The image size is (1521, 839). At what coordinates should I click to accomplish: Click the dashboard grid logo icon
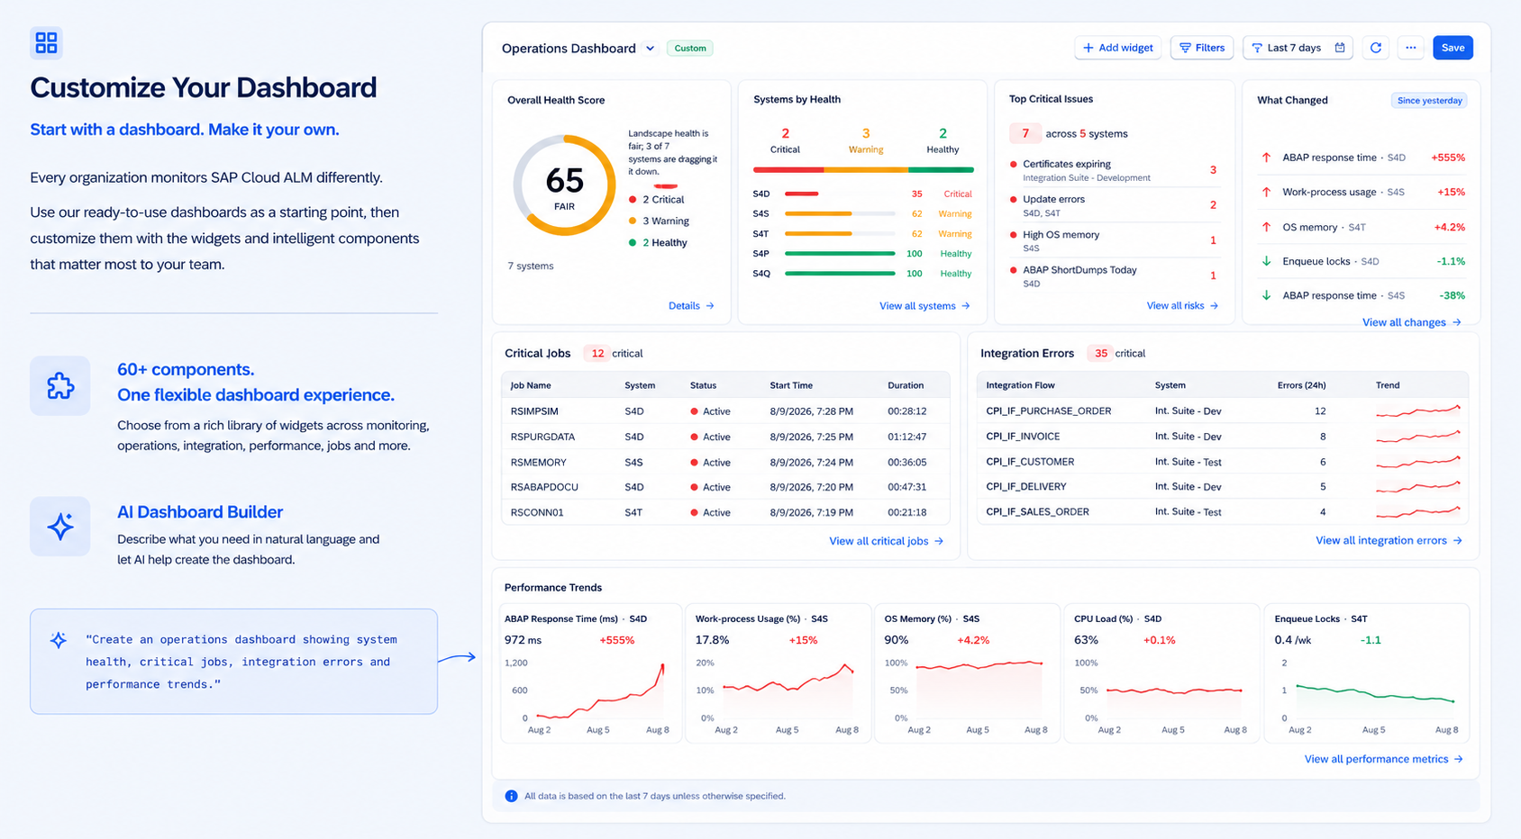(x=46, y=42)
